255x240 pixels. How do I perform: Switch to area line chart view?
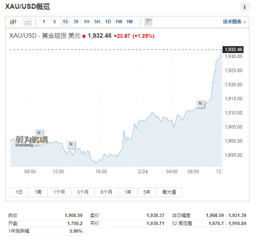[x=28, y=22]
